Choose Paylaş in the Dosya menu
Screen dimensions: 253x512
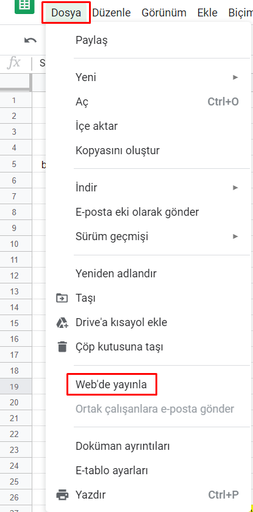(x=91, y=40)
